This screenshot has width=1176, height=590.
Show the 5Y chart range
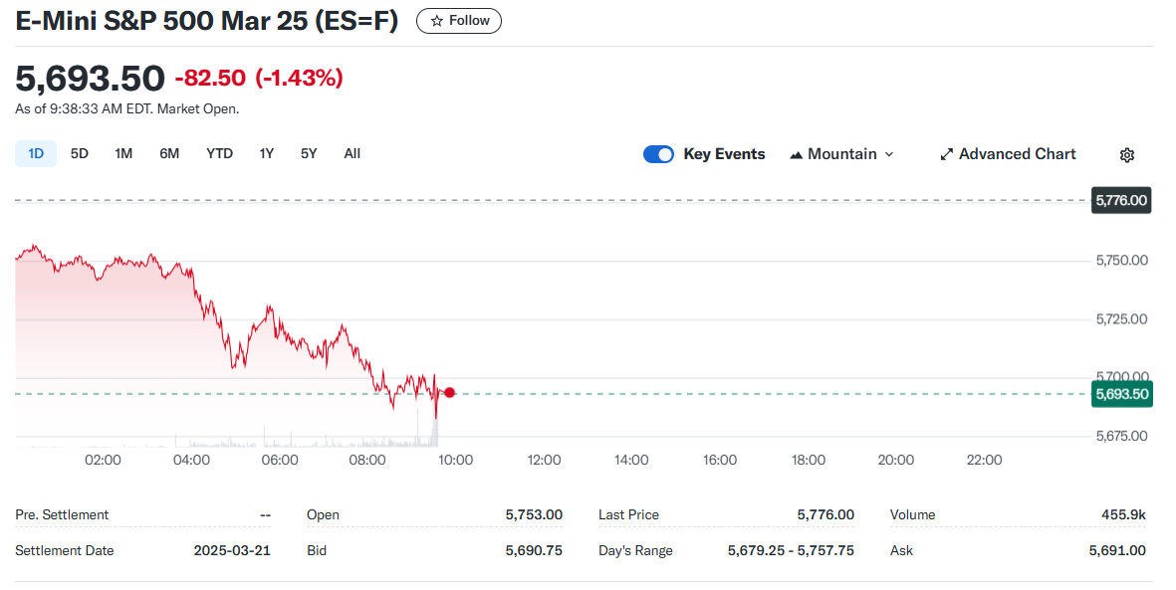pos(309,153)
